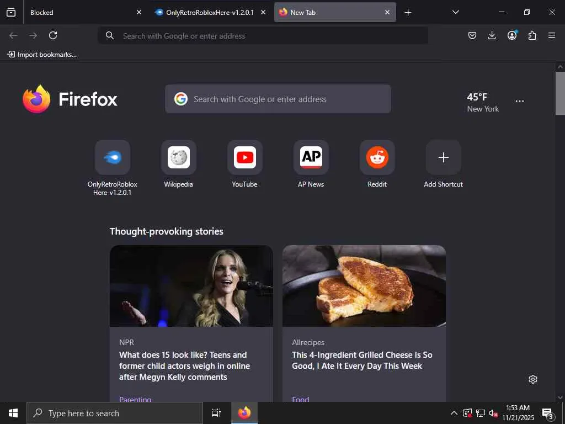Go back using the toolbar arrow
This screenshot has height=424, width=565.
pyautogui.click(x=13, y=35)
